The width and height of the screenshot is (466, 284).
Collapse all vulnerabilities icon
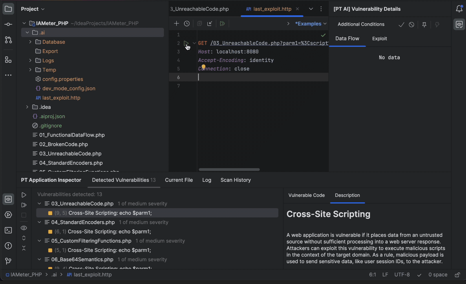click(x=24, y=248)
